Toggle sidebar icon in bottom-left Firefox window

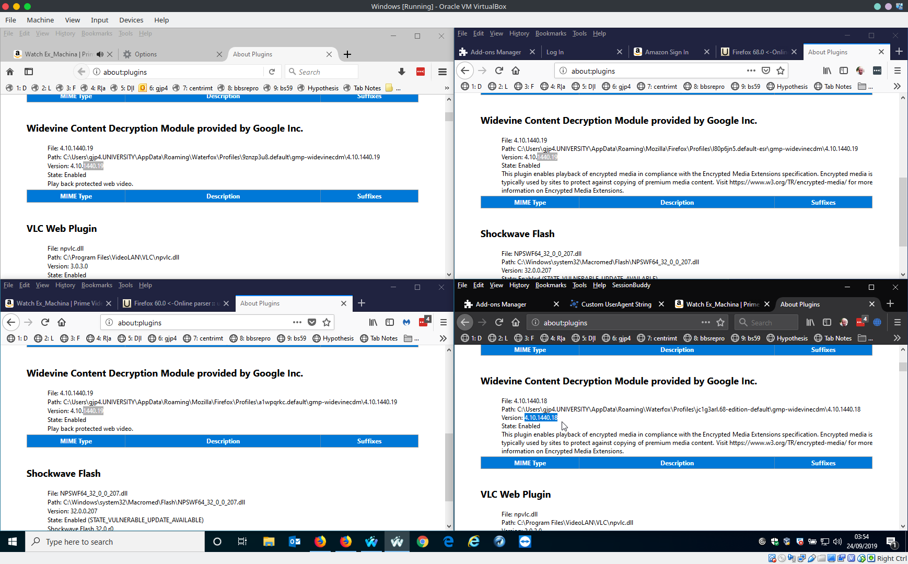point(390,322)
